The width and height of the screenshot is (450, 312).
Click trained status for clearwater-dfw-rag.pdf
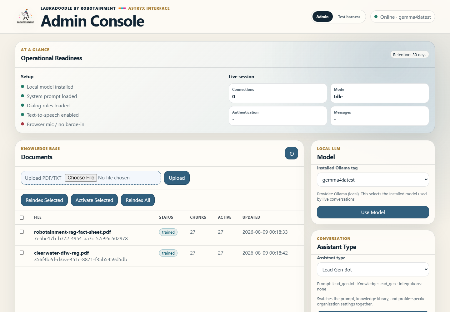pyautogui.click(x=168, y=253)
